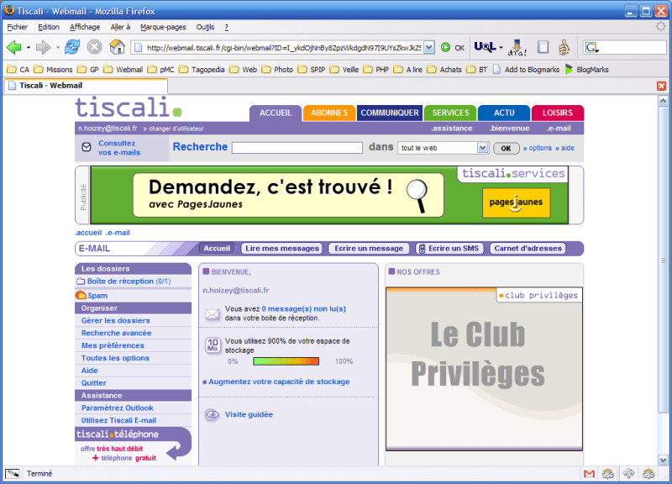The width and height of the screenshot is (672, 484).
Task: Open the UqL toolbar icon
Action: click(x=485, y=47)
